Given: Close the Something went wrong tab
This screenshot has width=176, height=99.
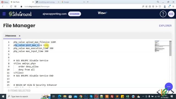Looking at the screenshot, I should coord(58,2).
